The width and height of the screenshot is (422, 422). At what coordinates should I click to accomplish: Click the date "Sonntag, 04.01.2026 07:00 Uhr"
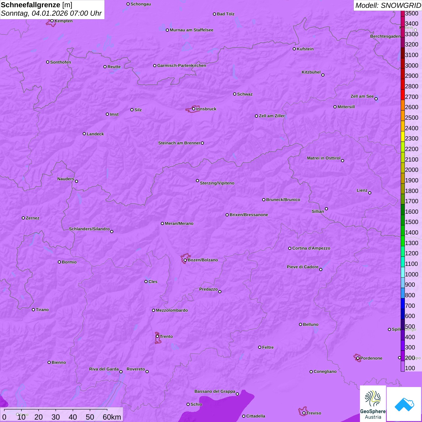coord(51,14)
